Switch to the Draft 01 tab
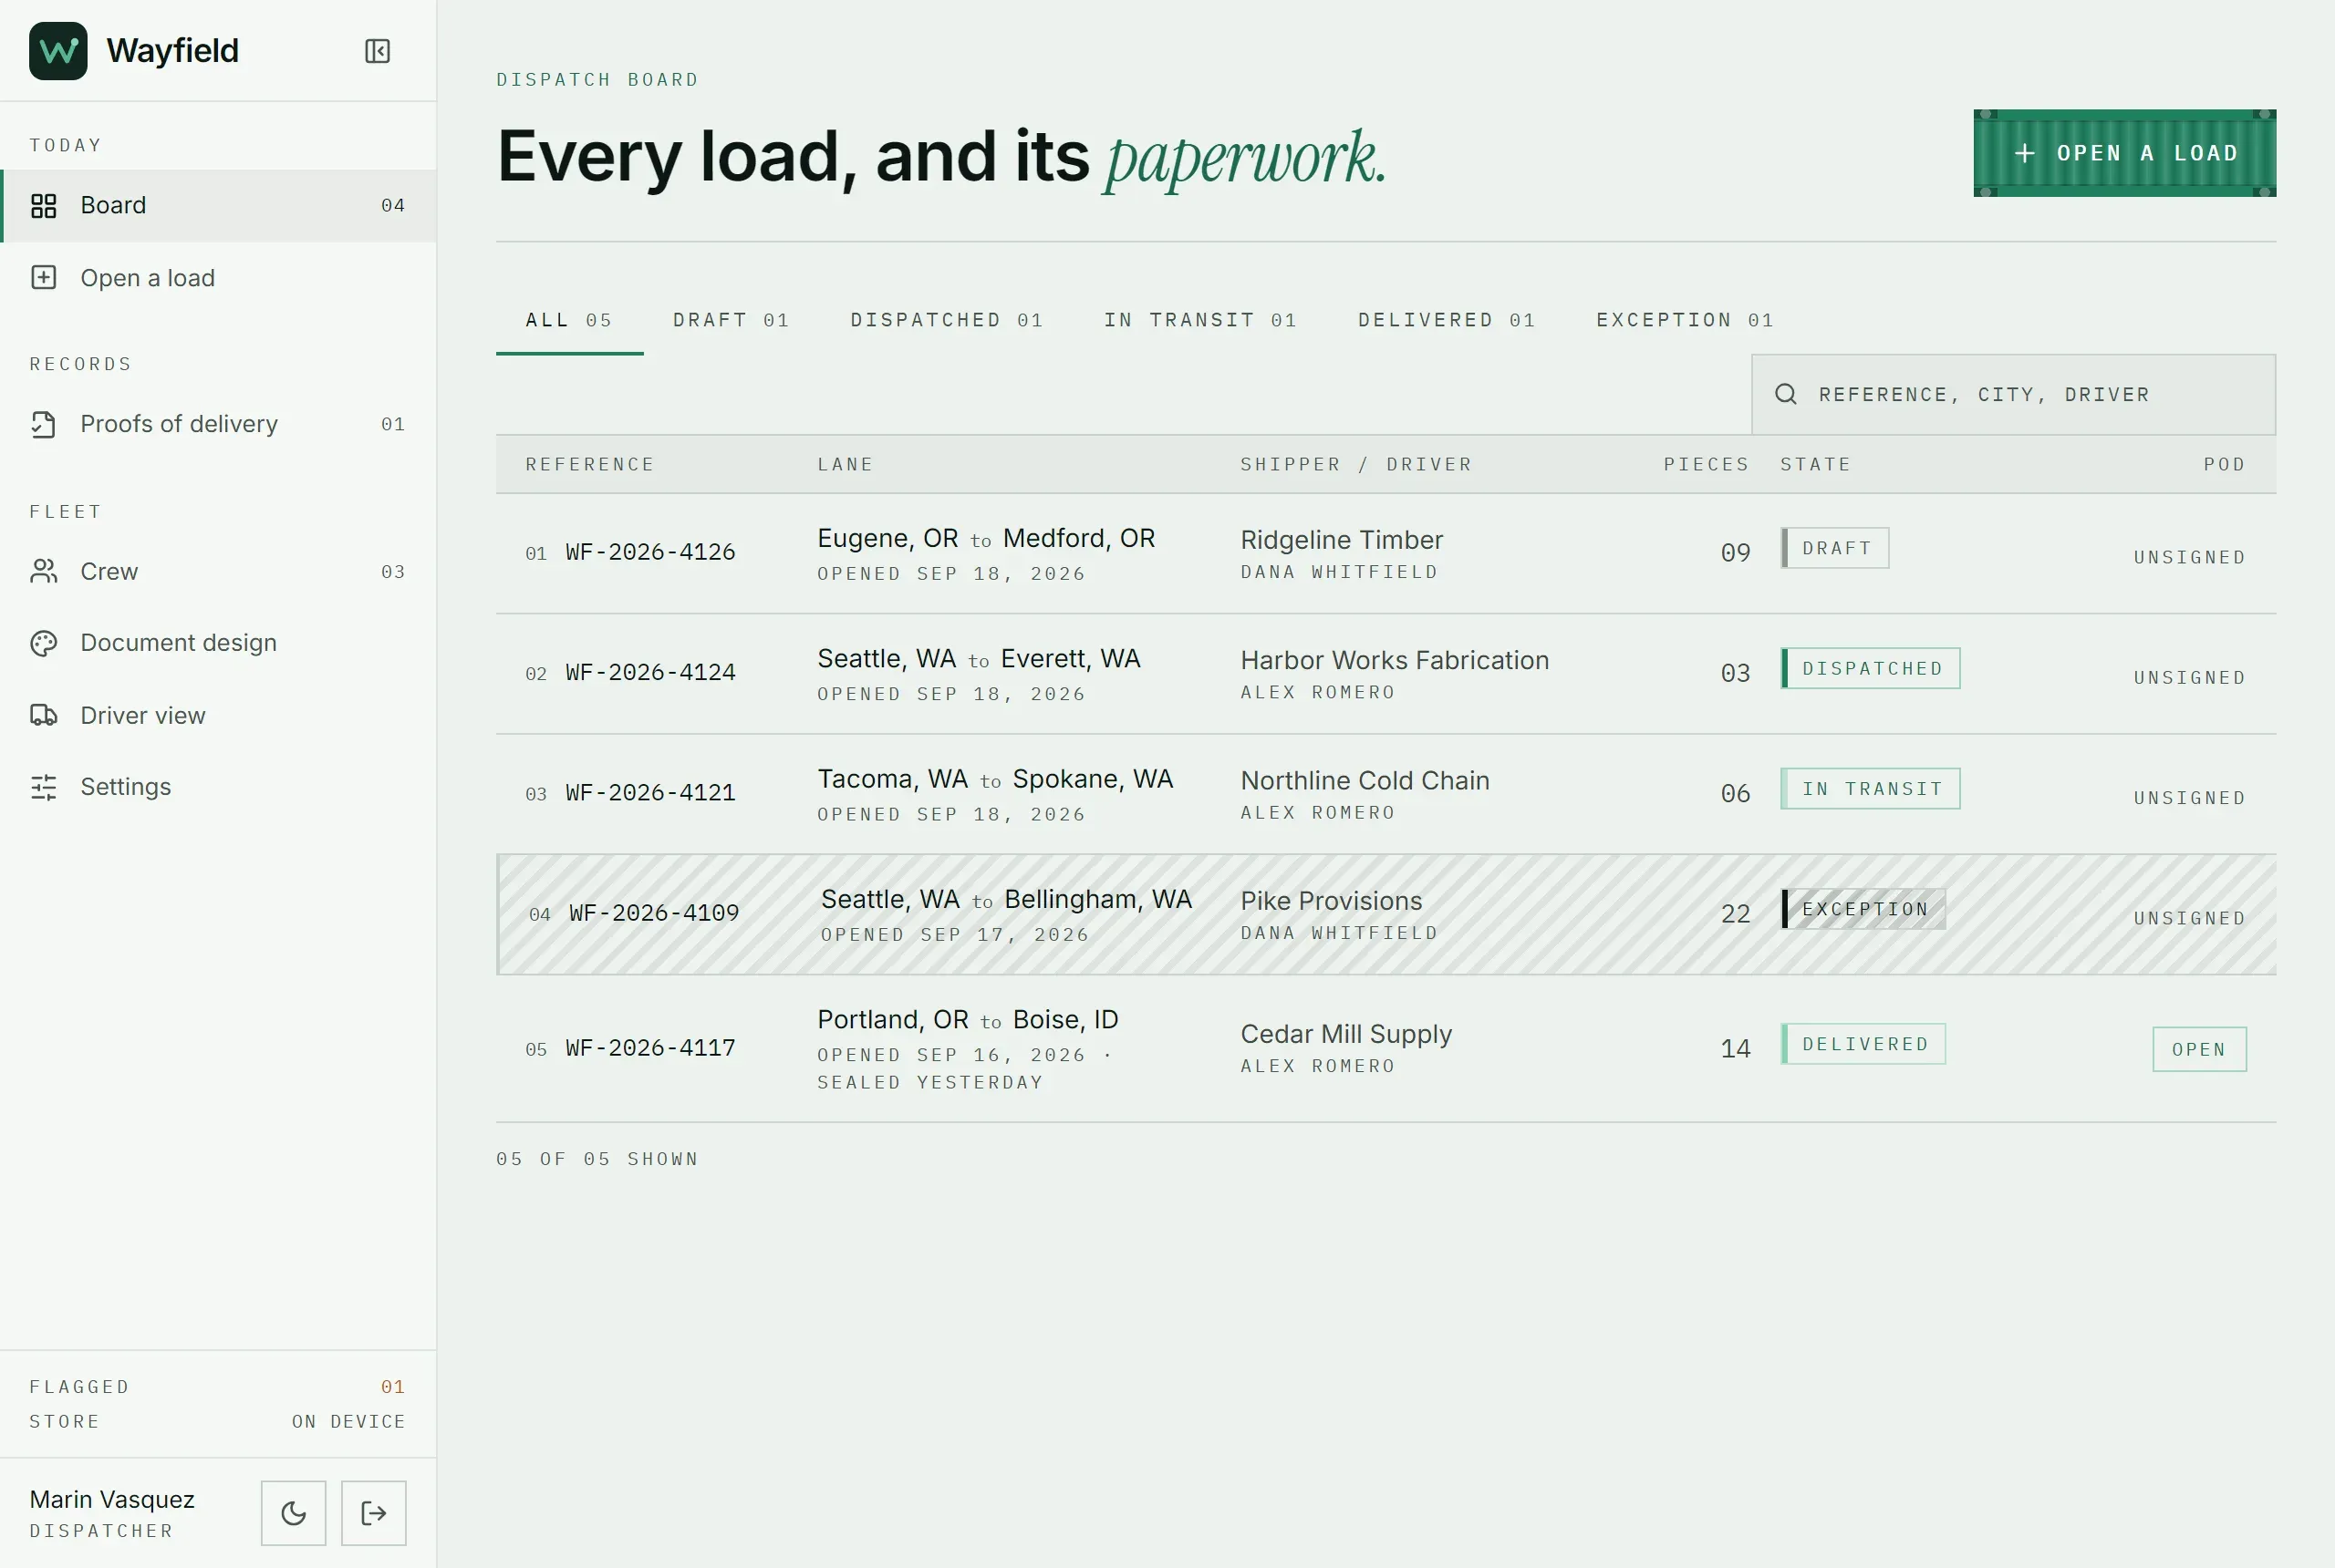 pyautogui.click(x=732, y=320)
